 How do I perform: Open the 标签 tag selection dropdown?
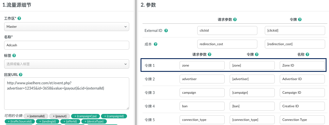[67, 64]
